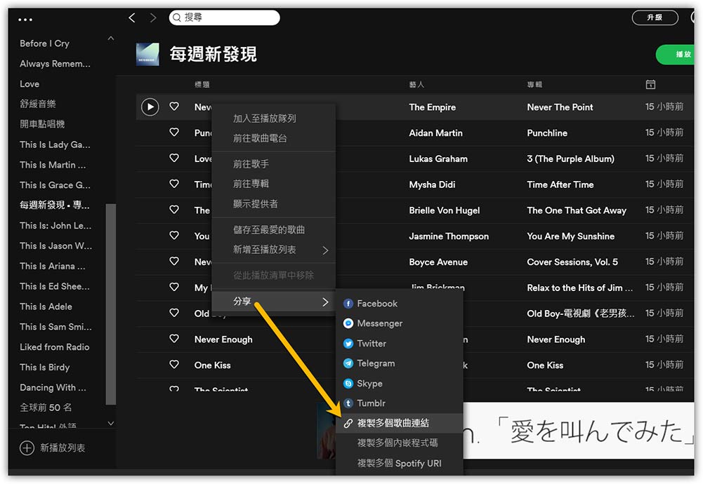The width and height of the screenshot is (703, 484).
Task: Play the The Empire track row
Action: point(150,107)
